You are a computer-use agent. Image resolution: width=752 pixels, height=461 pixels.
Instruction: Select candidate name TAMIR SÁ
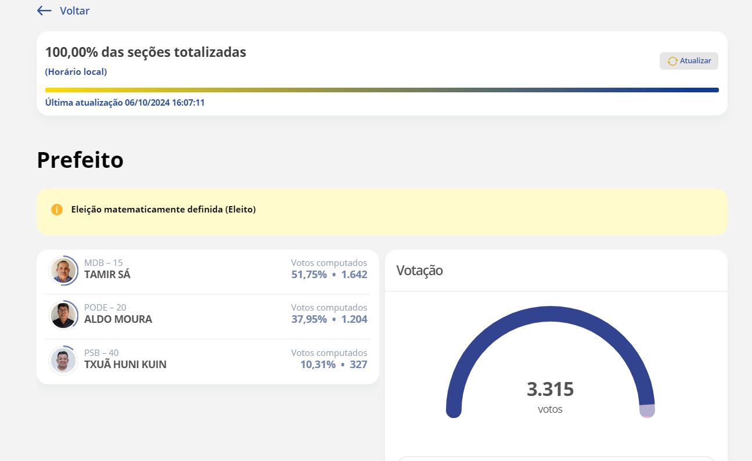[107, 275]
